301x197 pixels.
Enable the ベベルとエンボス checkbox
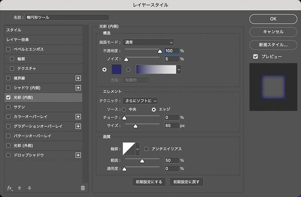click(x=9, y=49)
